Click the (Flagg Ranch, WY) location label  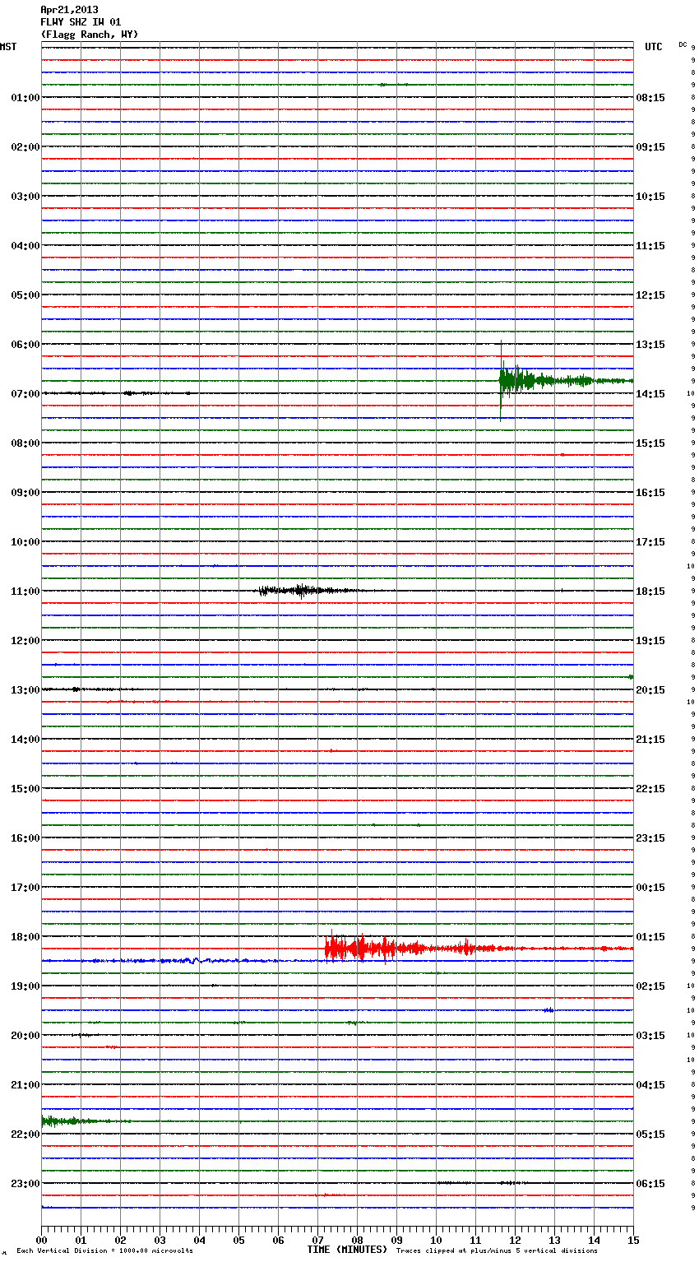pyautogui.click(x=90, y=35)
